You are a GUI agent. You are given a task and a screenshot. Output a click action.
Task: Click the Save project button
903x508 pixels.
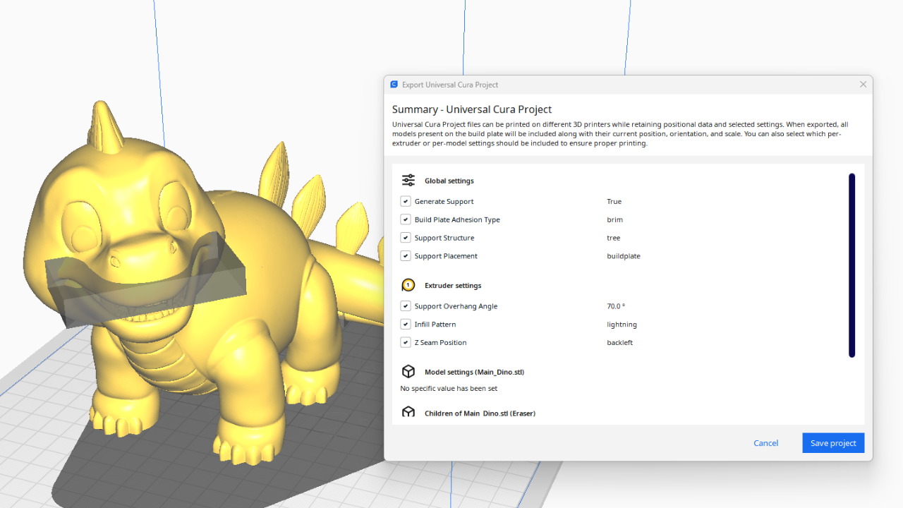coord(833,442)
